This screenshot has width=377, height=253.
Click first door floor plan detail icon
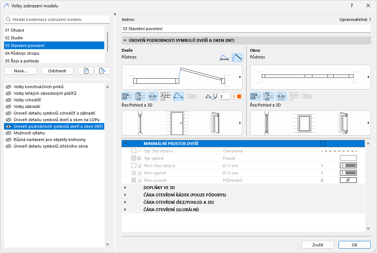coord(127,96)
